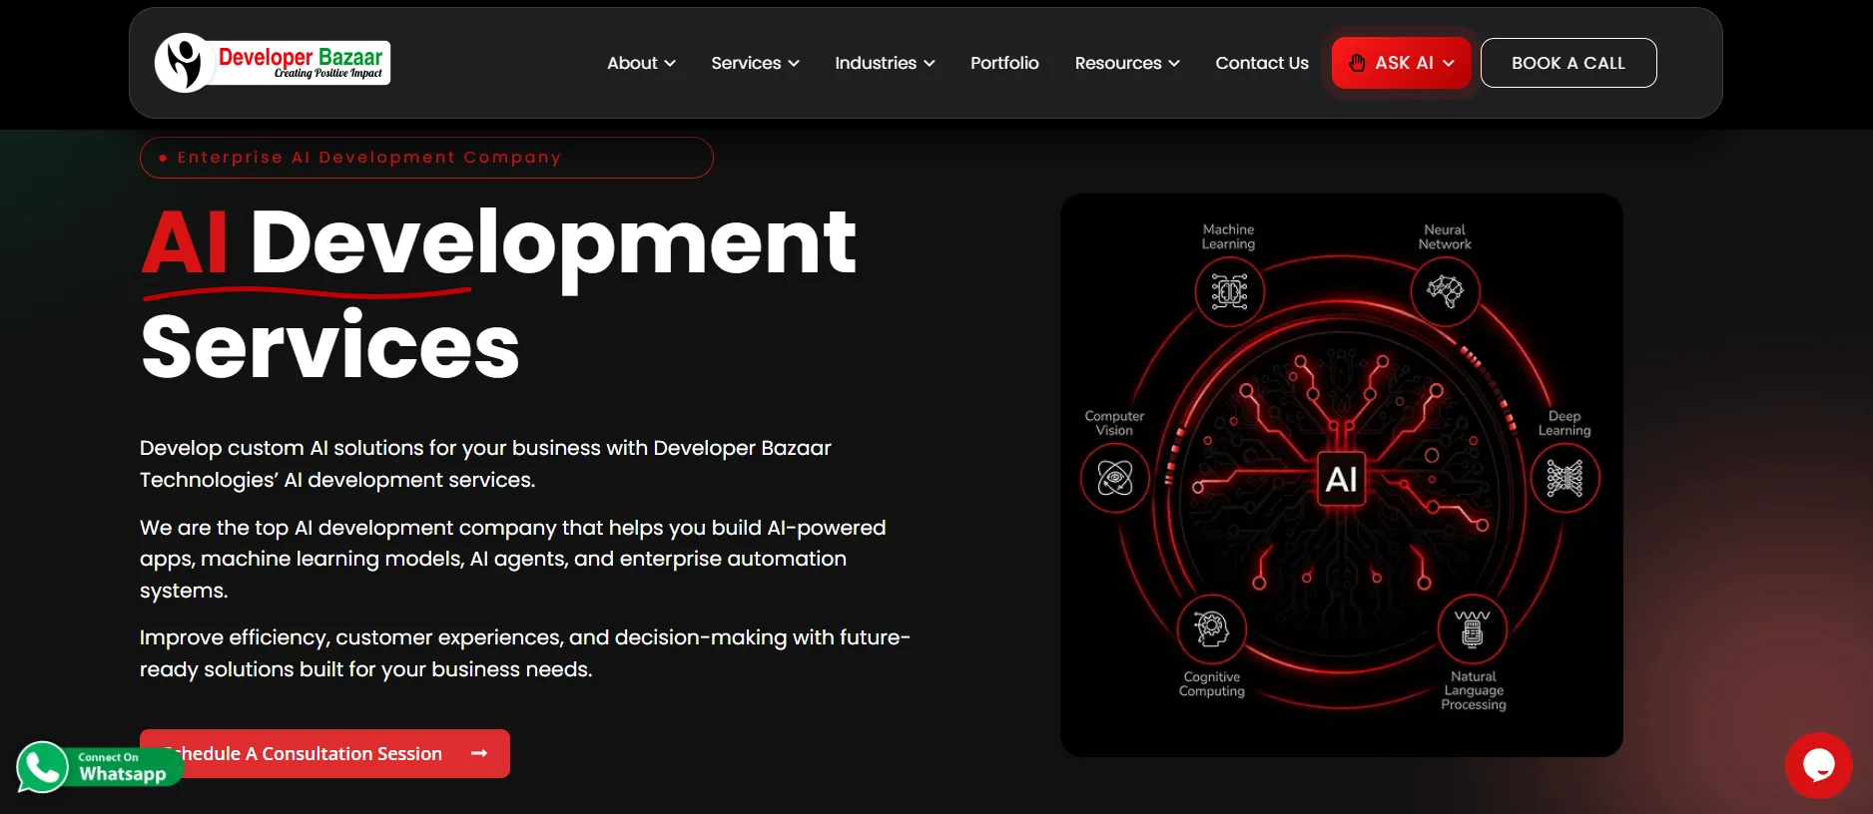Click the central AI chip graphic
This screenshot has height=814, width=1873.
tap(1341, 479)
